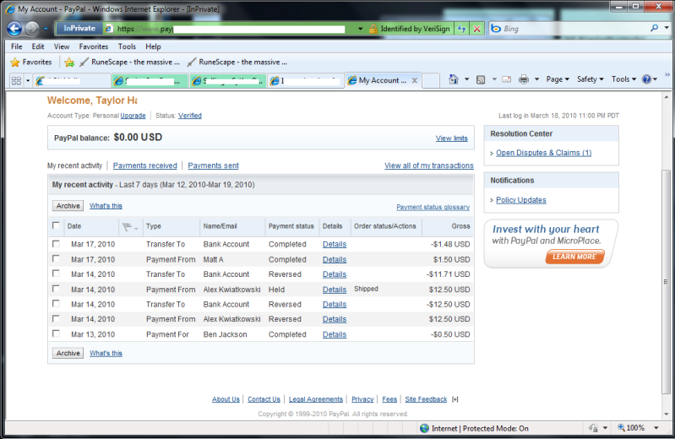Click the InPrivate indicator in address bar

coord(79,29)
